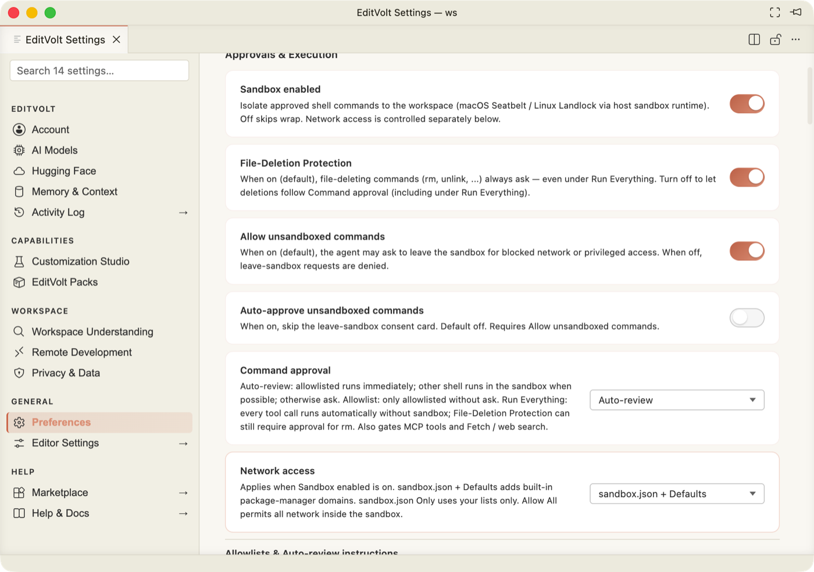Image resolution: width=814 pixels, height=572 pixels.
Task: Click the "Network access" heading text
Action: pyautogui.click(x=277, y=471)
